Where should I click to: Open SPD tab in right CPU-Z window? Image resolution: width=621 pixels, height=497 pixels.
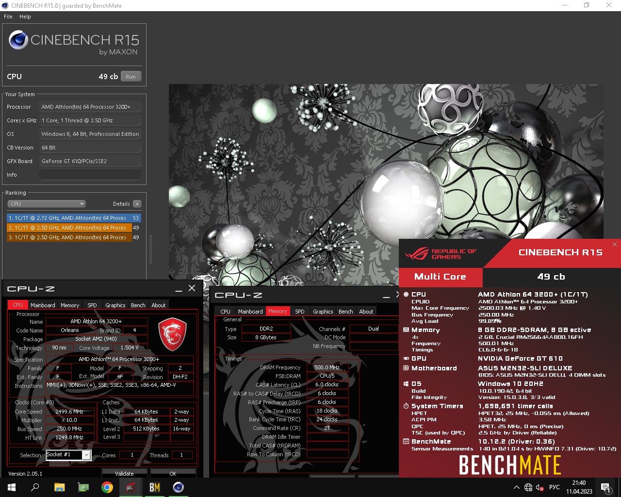pos(300,312)
